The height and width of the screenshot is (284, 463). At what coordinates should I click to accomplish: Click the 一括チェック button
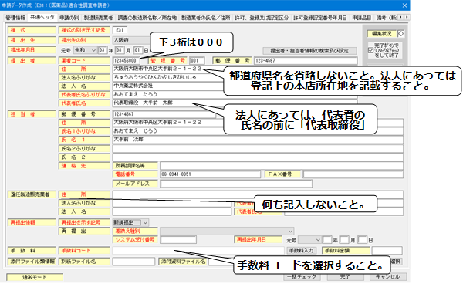pyautogui.click(x=302, y=277)
